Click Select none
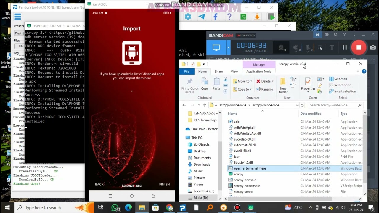Image resolution: width=379 pixels, height=213 pixels. click(340, 85)
